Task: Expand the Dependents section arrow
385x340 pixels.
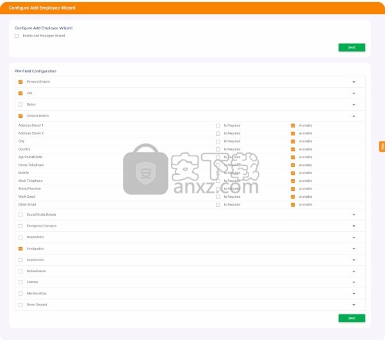Action: pyautogui.click(x=354, y=238)
